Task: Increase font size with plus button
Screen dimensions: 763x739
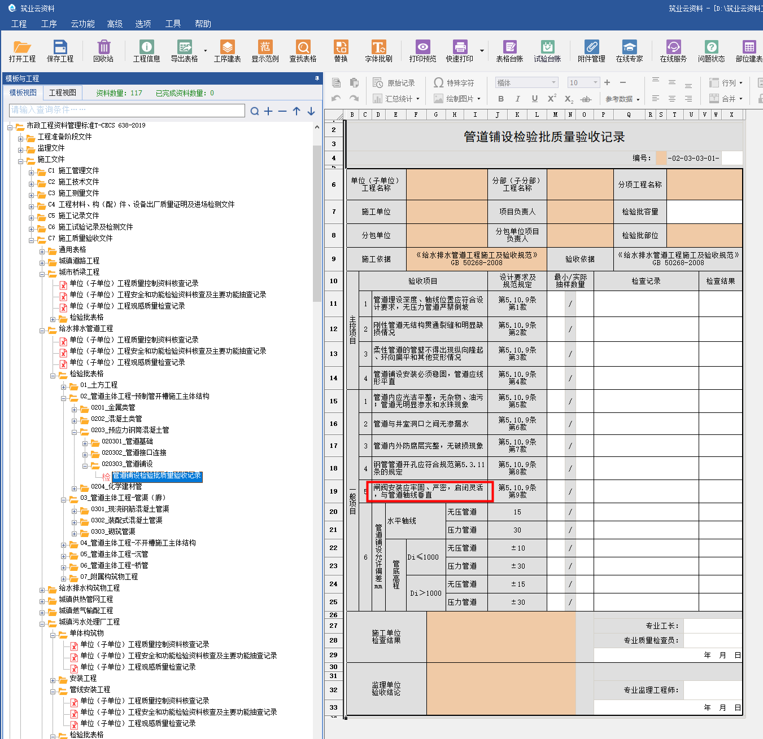Action: [607, 82]
